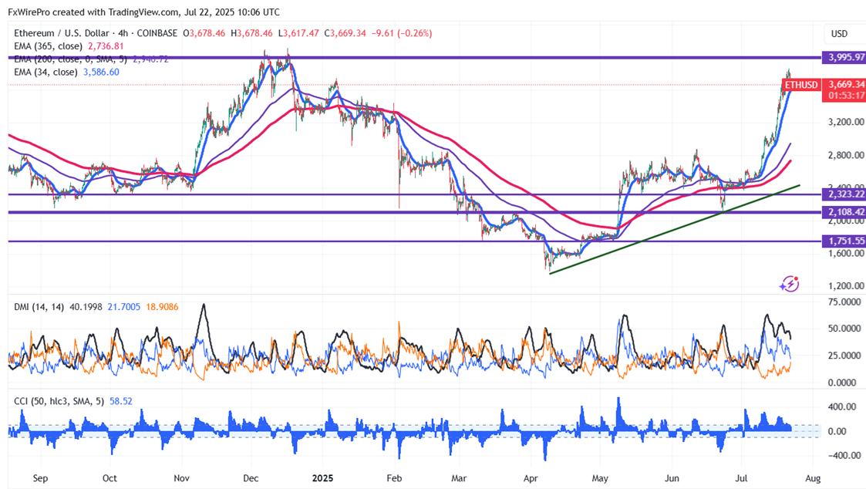The width and height of the screenshot is (866, 489).
Task: Click the closing price C3,669.34 readout
Action: [x=345, y=33]
